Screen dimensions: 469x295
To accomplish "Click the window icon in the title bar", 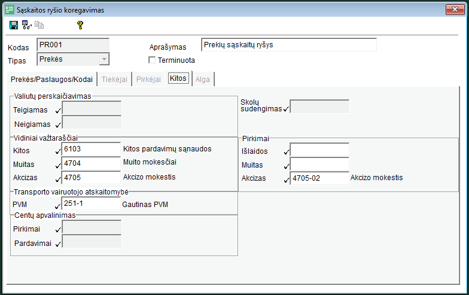I will [x=10, y=9].
